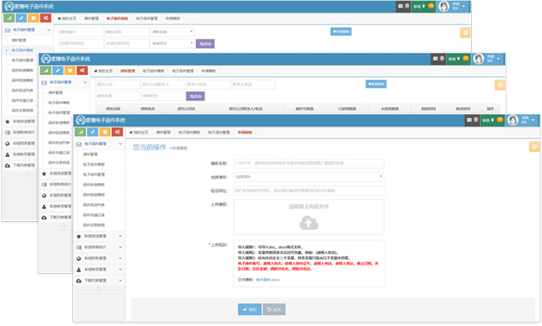
Task: Click purple 查询 search button in back window
Action: (x=205, y=43)
